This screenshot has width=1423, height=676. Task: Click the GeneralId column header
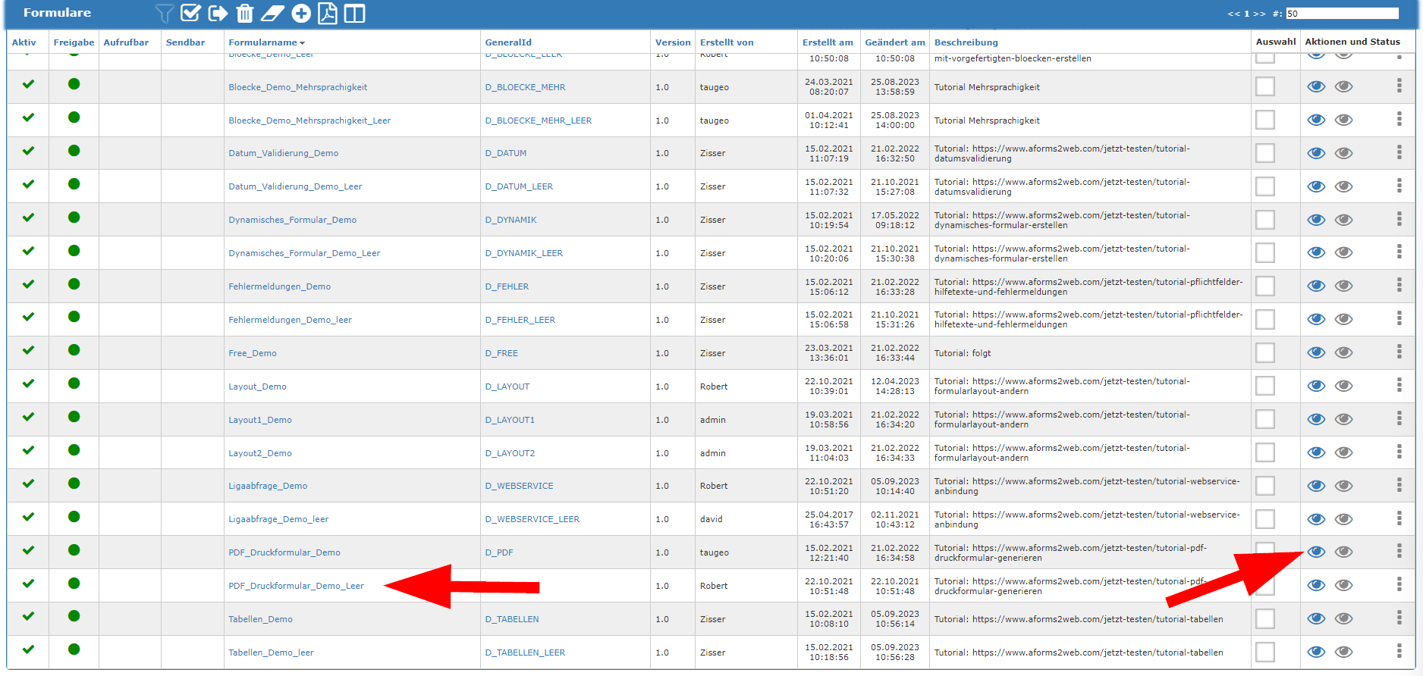click(508, 42)
